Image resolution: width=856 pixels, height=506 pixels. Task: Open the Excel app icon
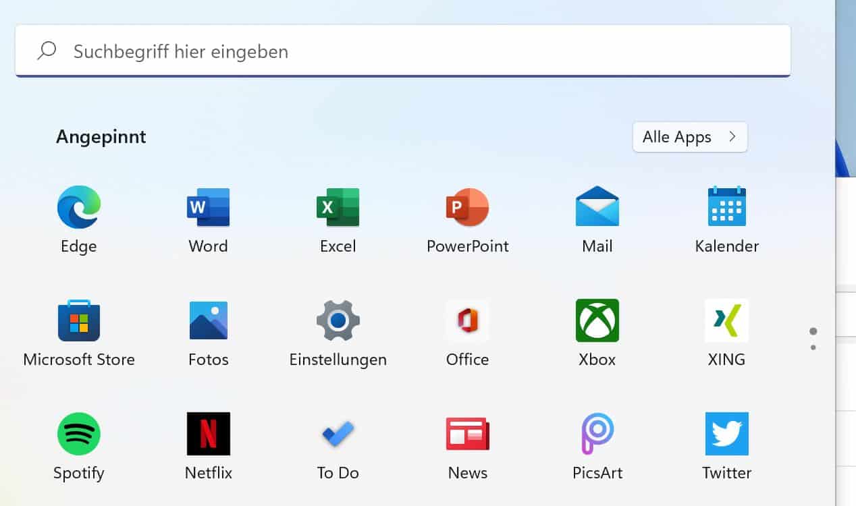click(338, 208)
